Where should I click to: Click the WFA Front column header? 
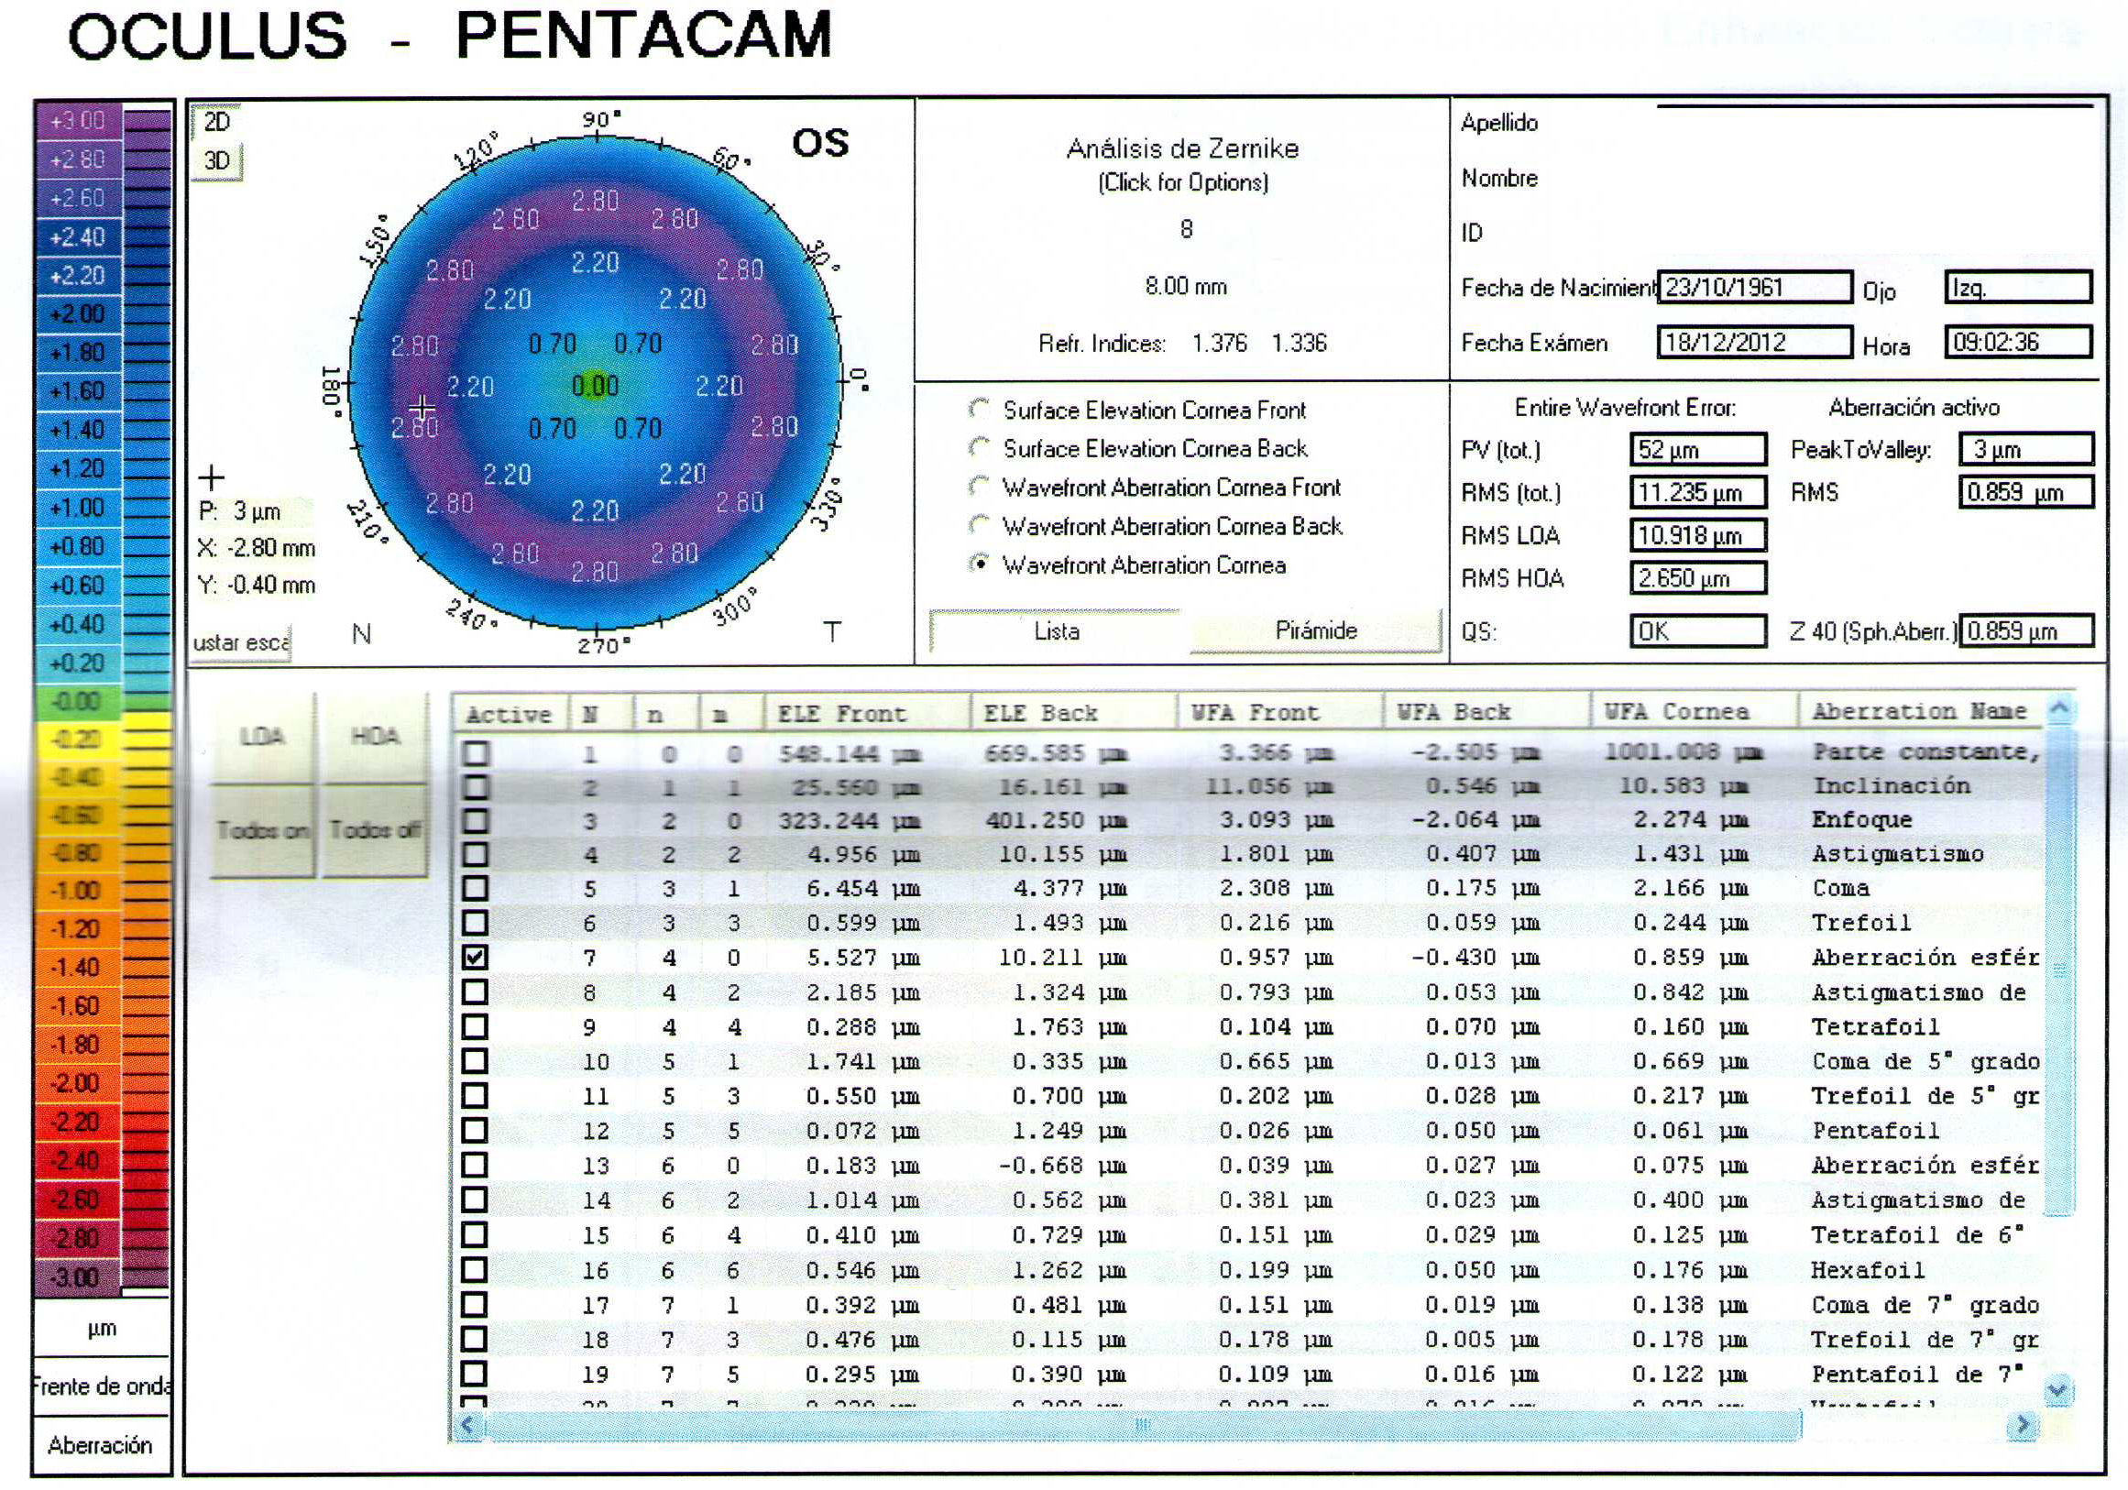(1280, 714)
